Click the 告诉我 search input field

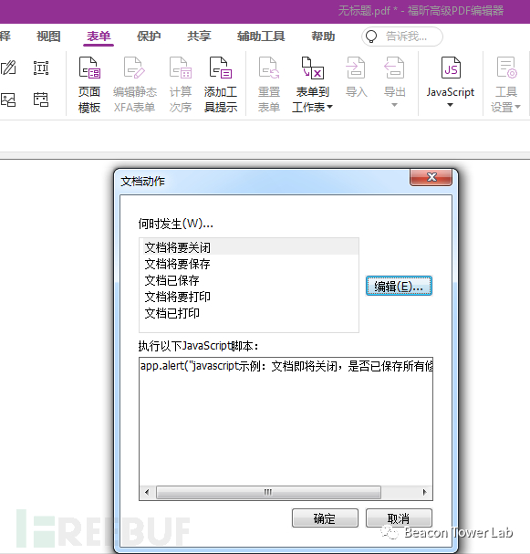[x=402, y=37]
